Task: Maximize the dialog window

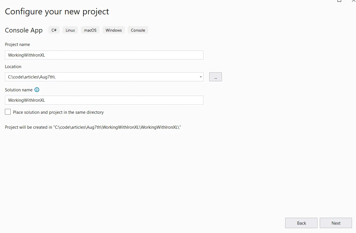Action: coord(339,1)
